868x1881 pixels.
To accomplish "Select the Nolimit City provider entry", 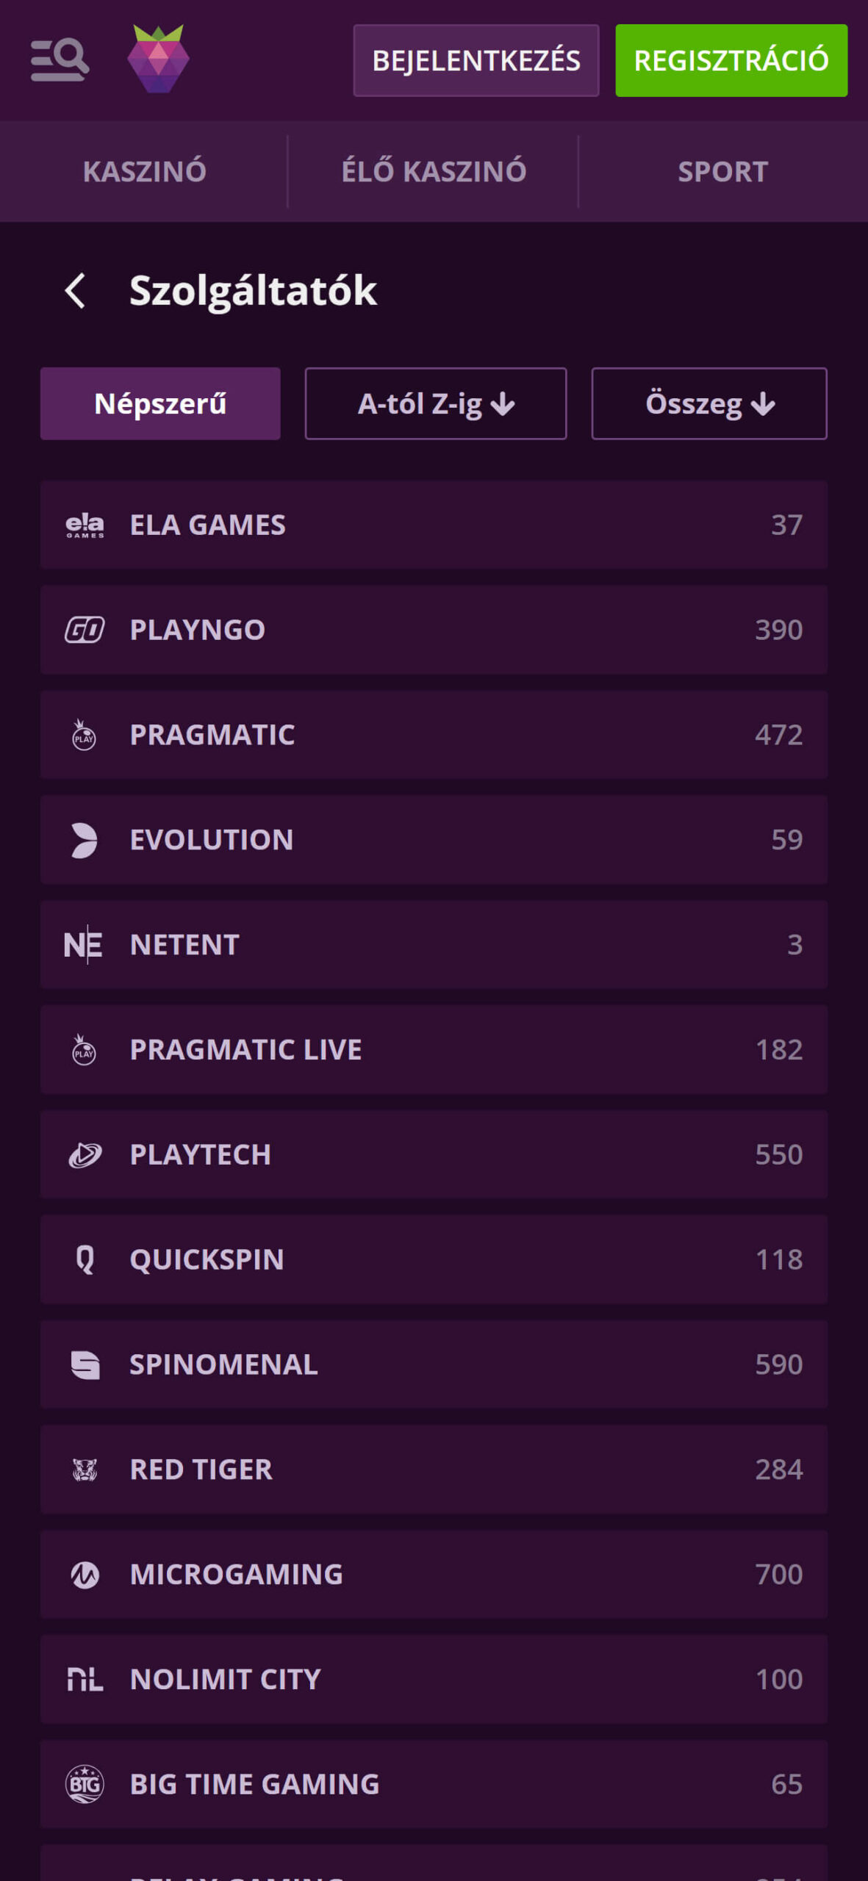I will (x=434, y=1679).
